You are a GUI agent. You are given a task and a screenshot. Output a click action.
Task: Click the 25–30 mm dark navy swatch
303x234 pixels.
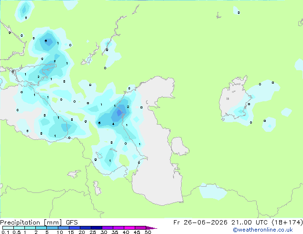coord(97,228)
